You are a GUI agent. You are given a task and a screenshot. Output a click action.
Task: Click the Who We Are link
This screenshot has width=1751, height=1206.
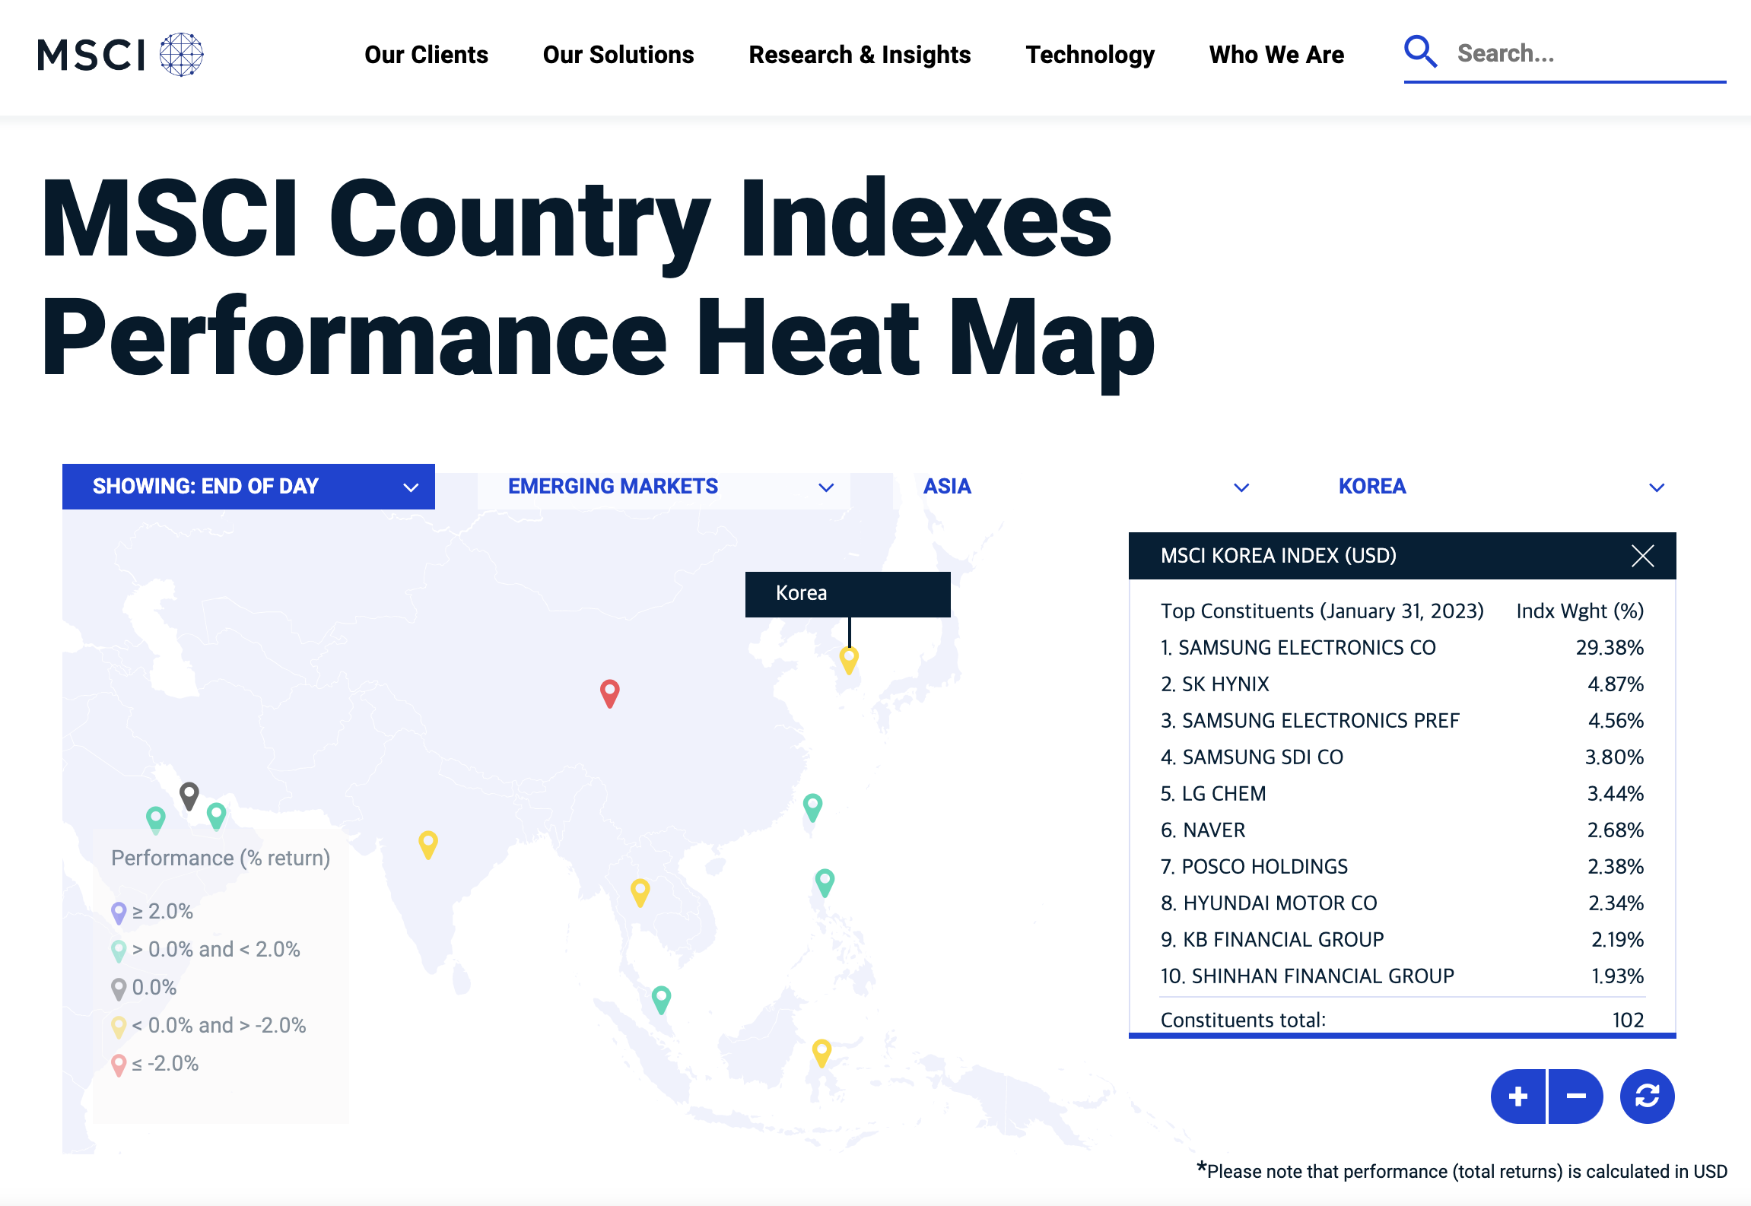click(1276, 55)
